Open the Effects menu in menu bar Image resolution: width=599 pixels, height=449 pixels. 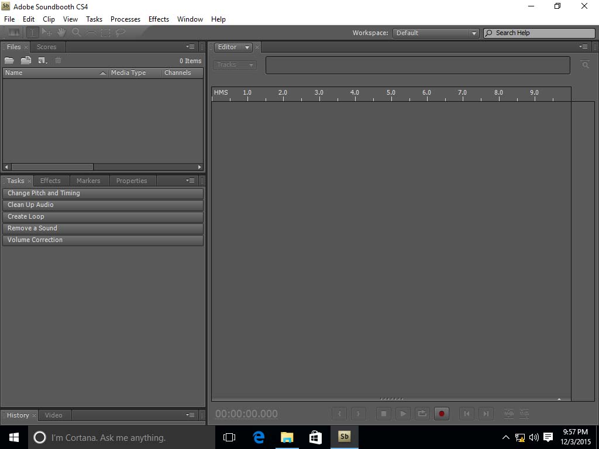click(159, 19)
